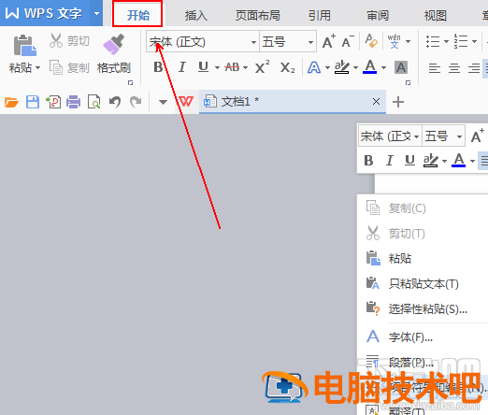Image resolution: width=488 pixels, height=415 pixels.
Task: Click the red WPS home icon
Action: [x=185, y=101]
